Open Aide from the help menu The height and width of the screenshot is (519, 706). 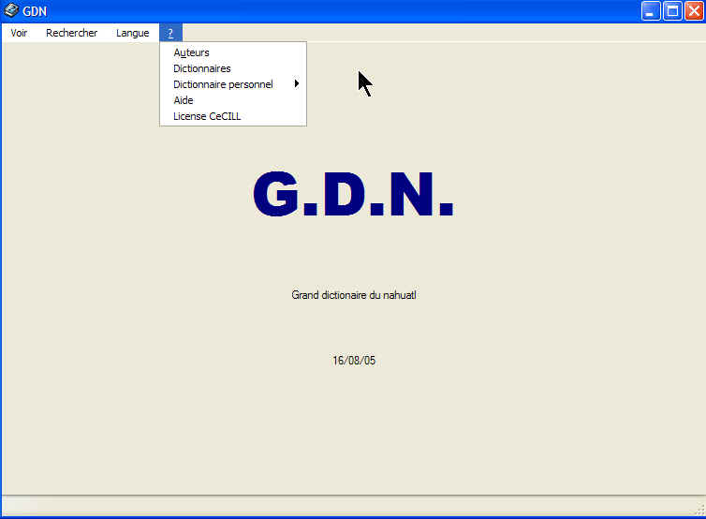184,100
